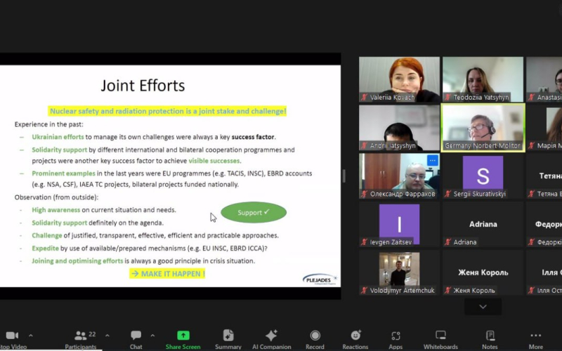Click the Joint Efforts slide title
The image size is (562, 351).
(143, 86)
